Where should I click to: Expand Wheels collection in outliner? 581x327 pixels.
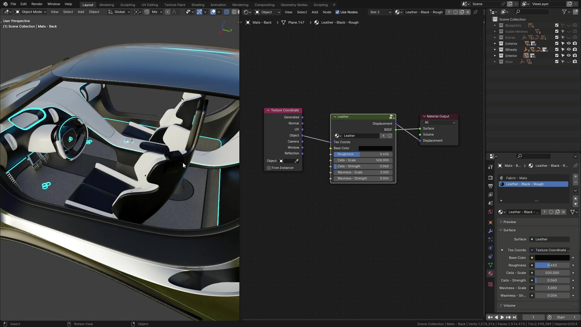click(x=495, y=50)
